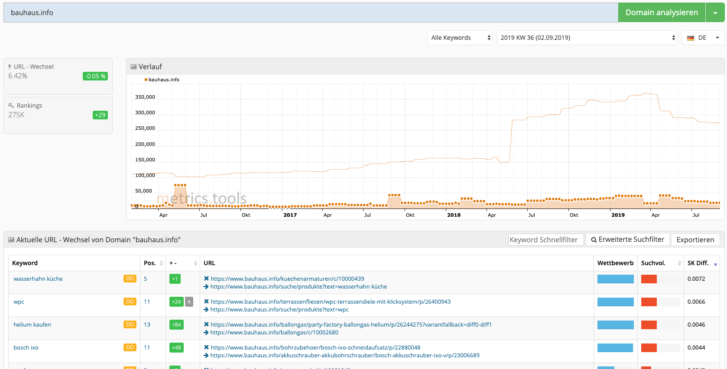Click the +24 change badge

point(176,302)
